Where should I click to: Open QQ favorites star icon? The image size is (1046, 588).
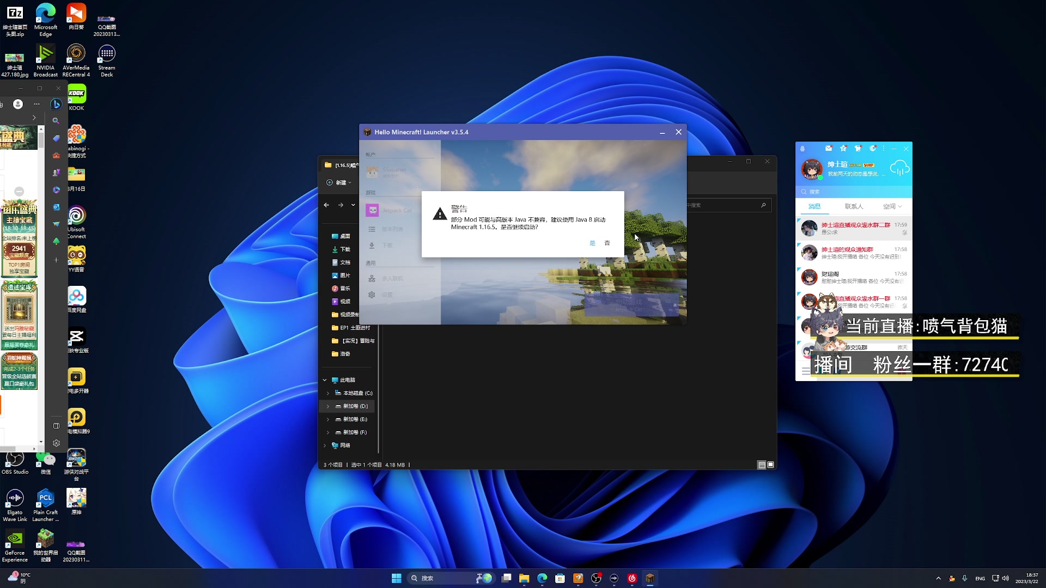pyautogui.click(x=843, y=148)
